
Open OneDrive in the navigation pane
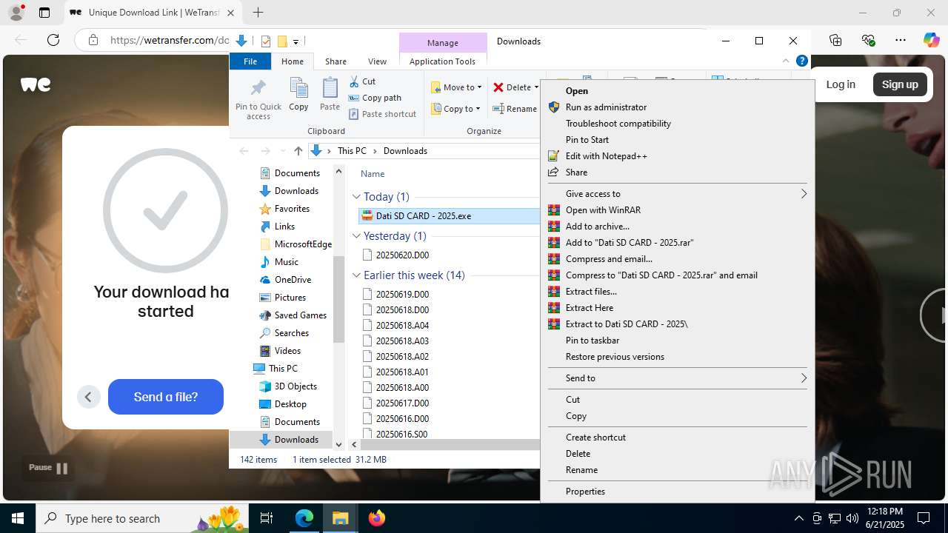click(293, 280)
